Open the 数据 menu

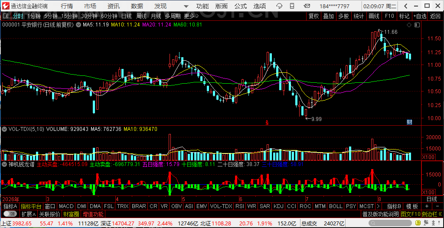click(137, 6)
